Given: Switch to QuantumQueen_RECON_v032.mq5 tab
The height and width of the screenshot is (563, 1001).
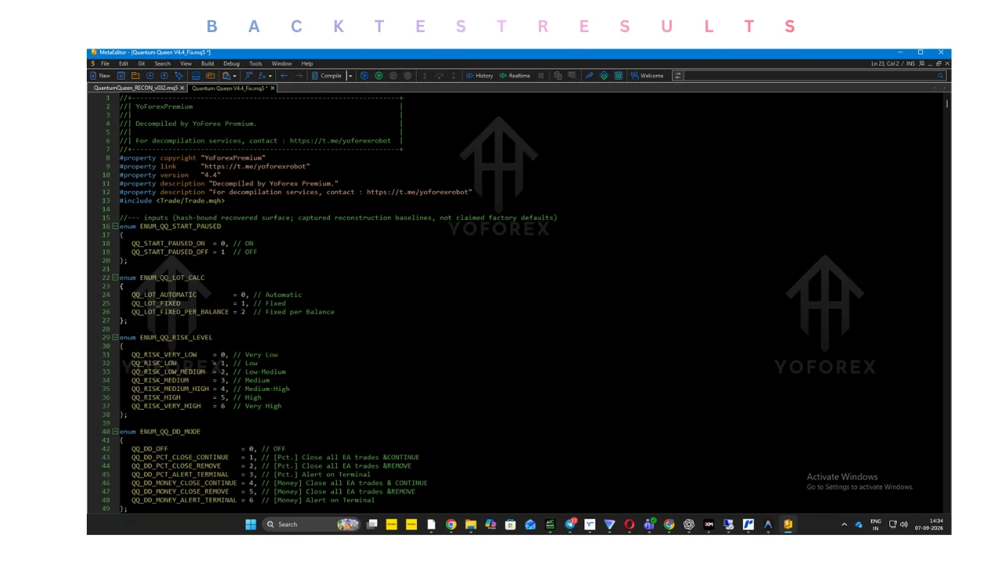Looking at the screenshot, I should (x=135, y=88).
